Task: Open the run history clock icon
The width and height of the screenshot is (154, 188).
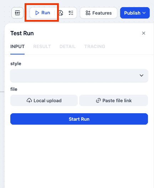Action: 61,13
